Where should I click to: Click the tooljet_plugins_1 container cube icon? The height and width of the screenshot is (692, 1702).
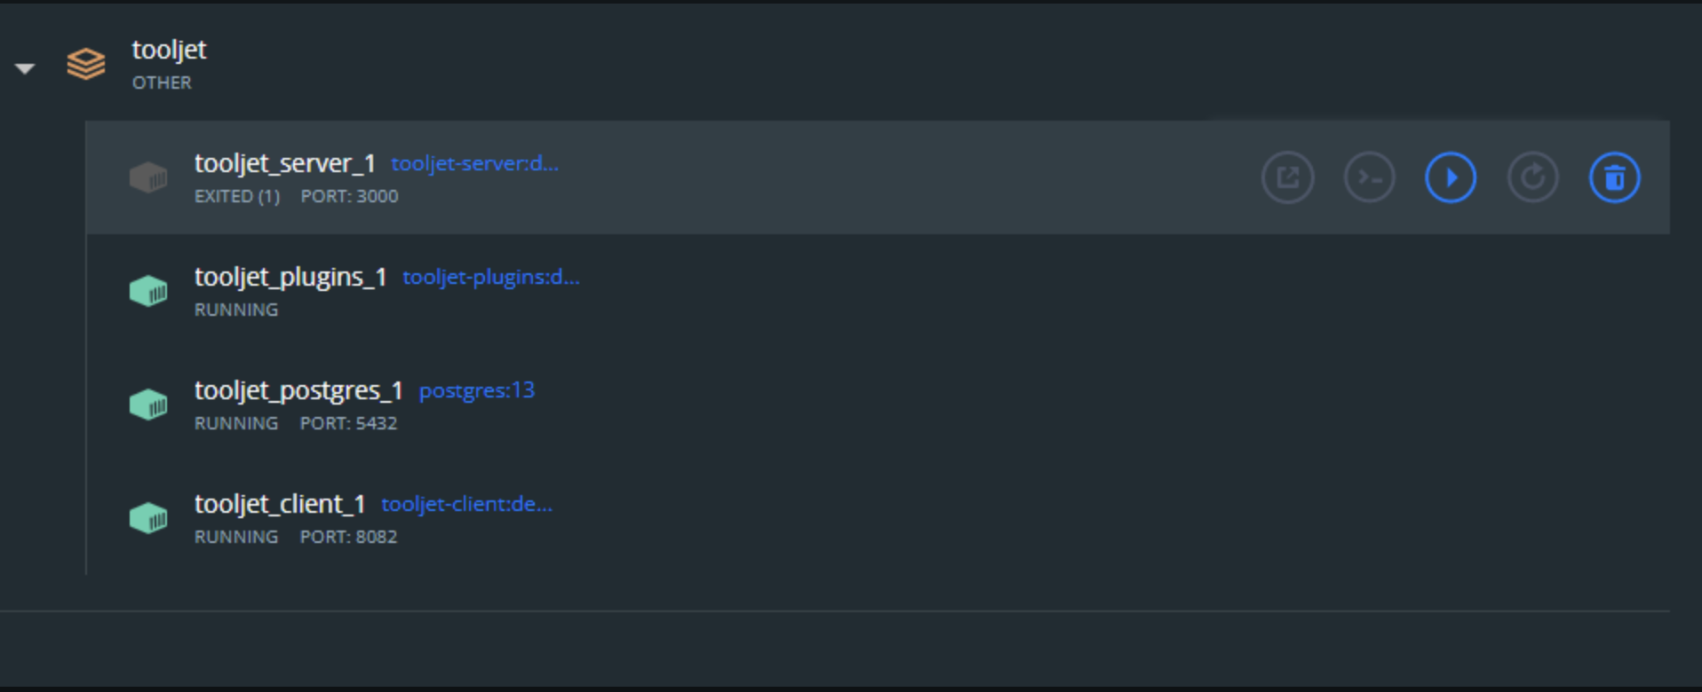pos(149,290)
